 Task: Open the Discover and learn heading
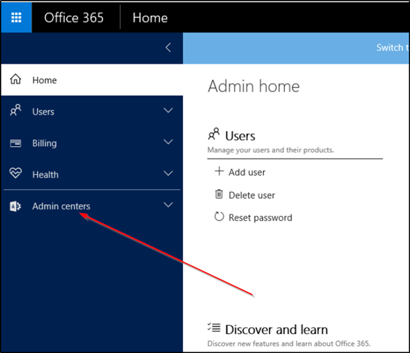(x=276, y=330)
